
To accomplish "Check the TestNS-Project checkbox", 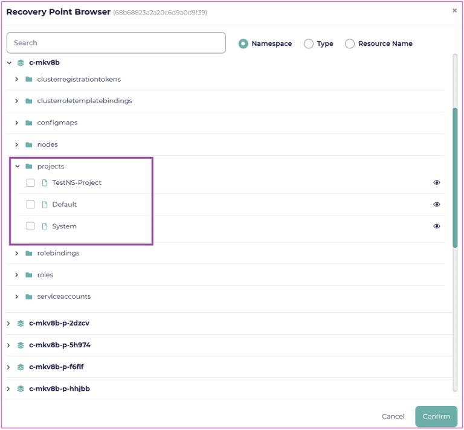I will (30, 182).
